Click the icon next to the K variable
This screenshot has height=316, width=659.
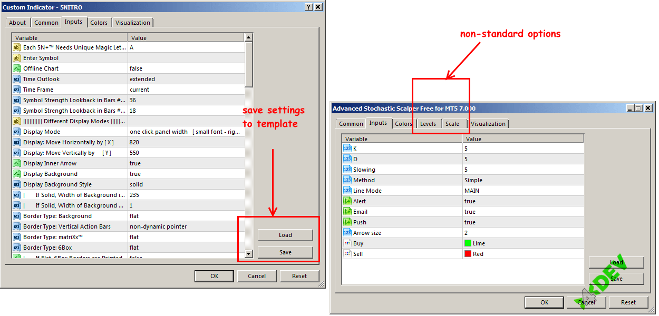[347, 149]
